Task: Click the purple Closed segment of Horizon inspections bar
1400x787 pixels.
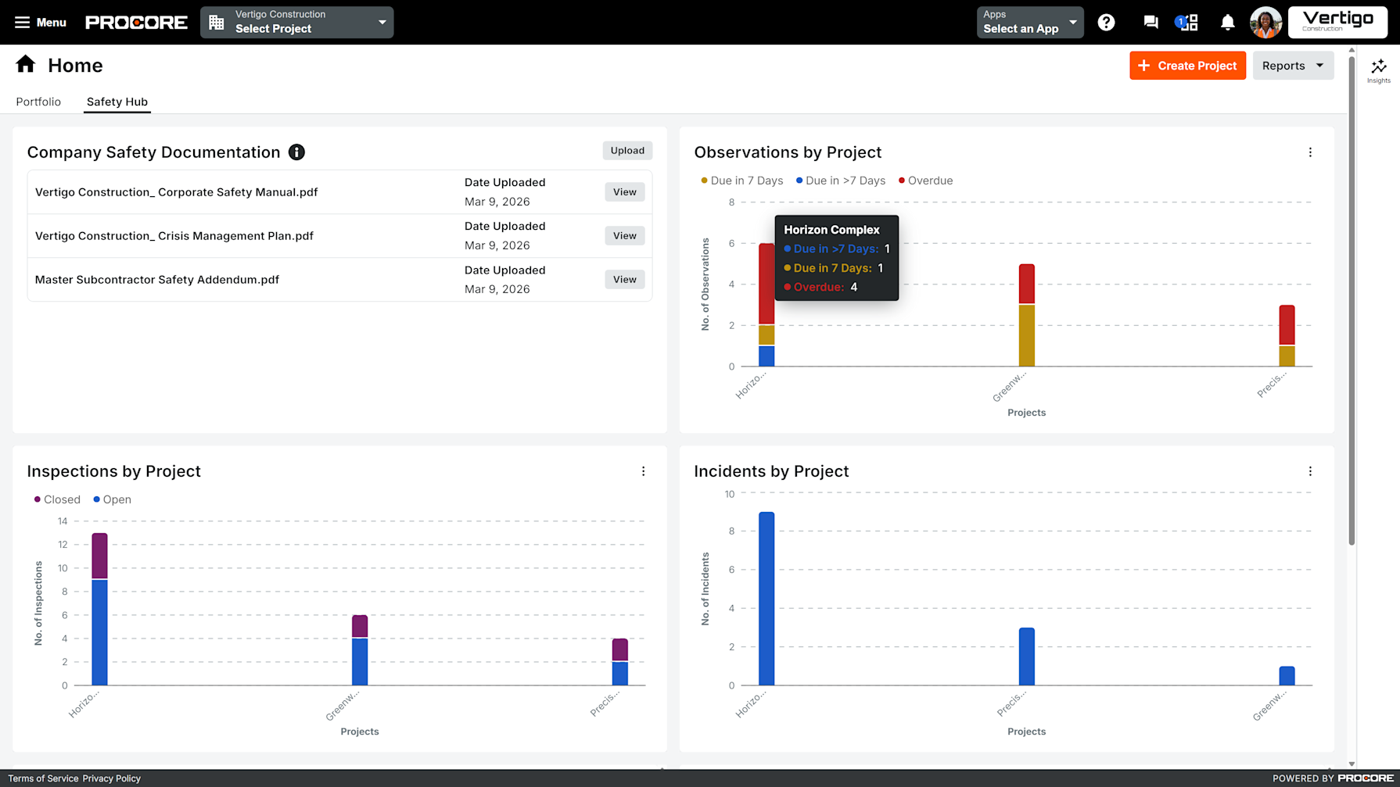Action: (x=99, y=556)
